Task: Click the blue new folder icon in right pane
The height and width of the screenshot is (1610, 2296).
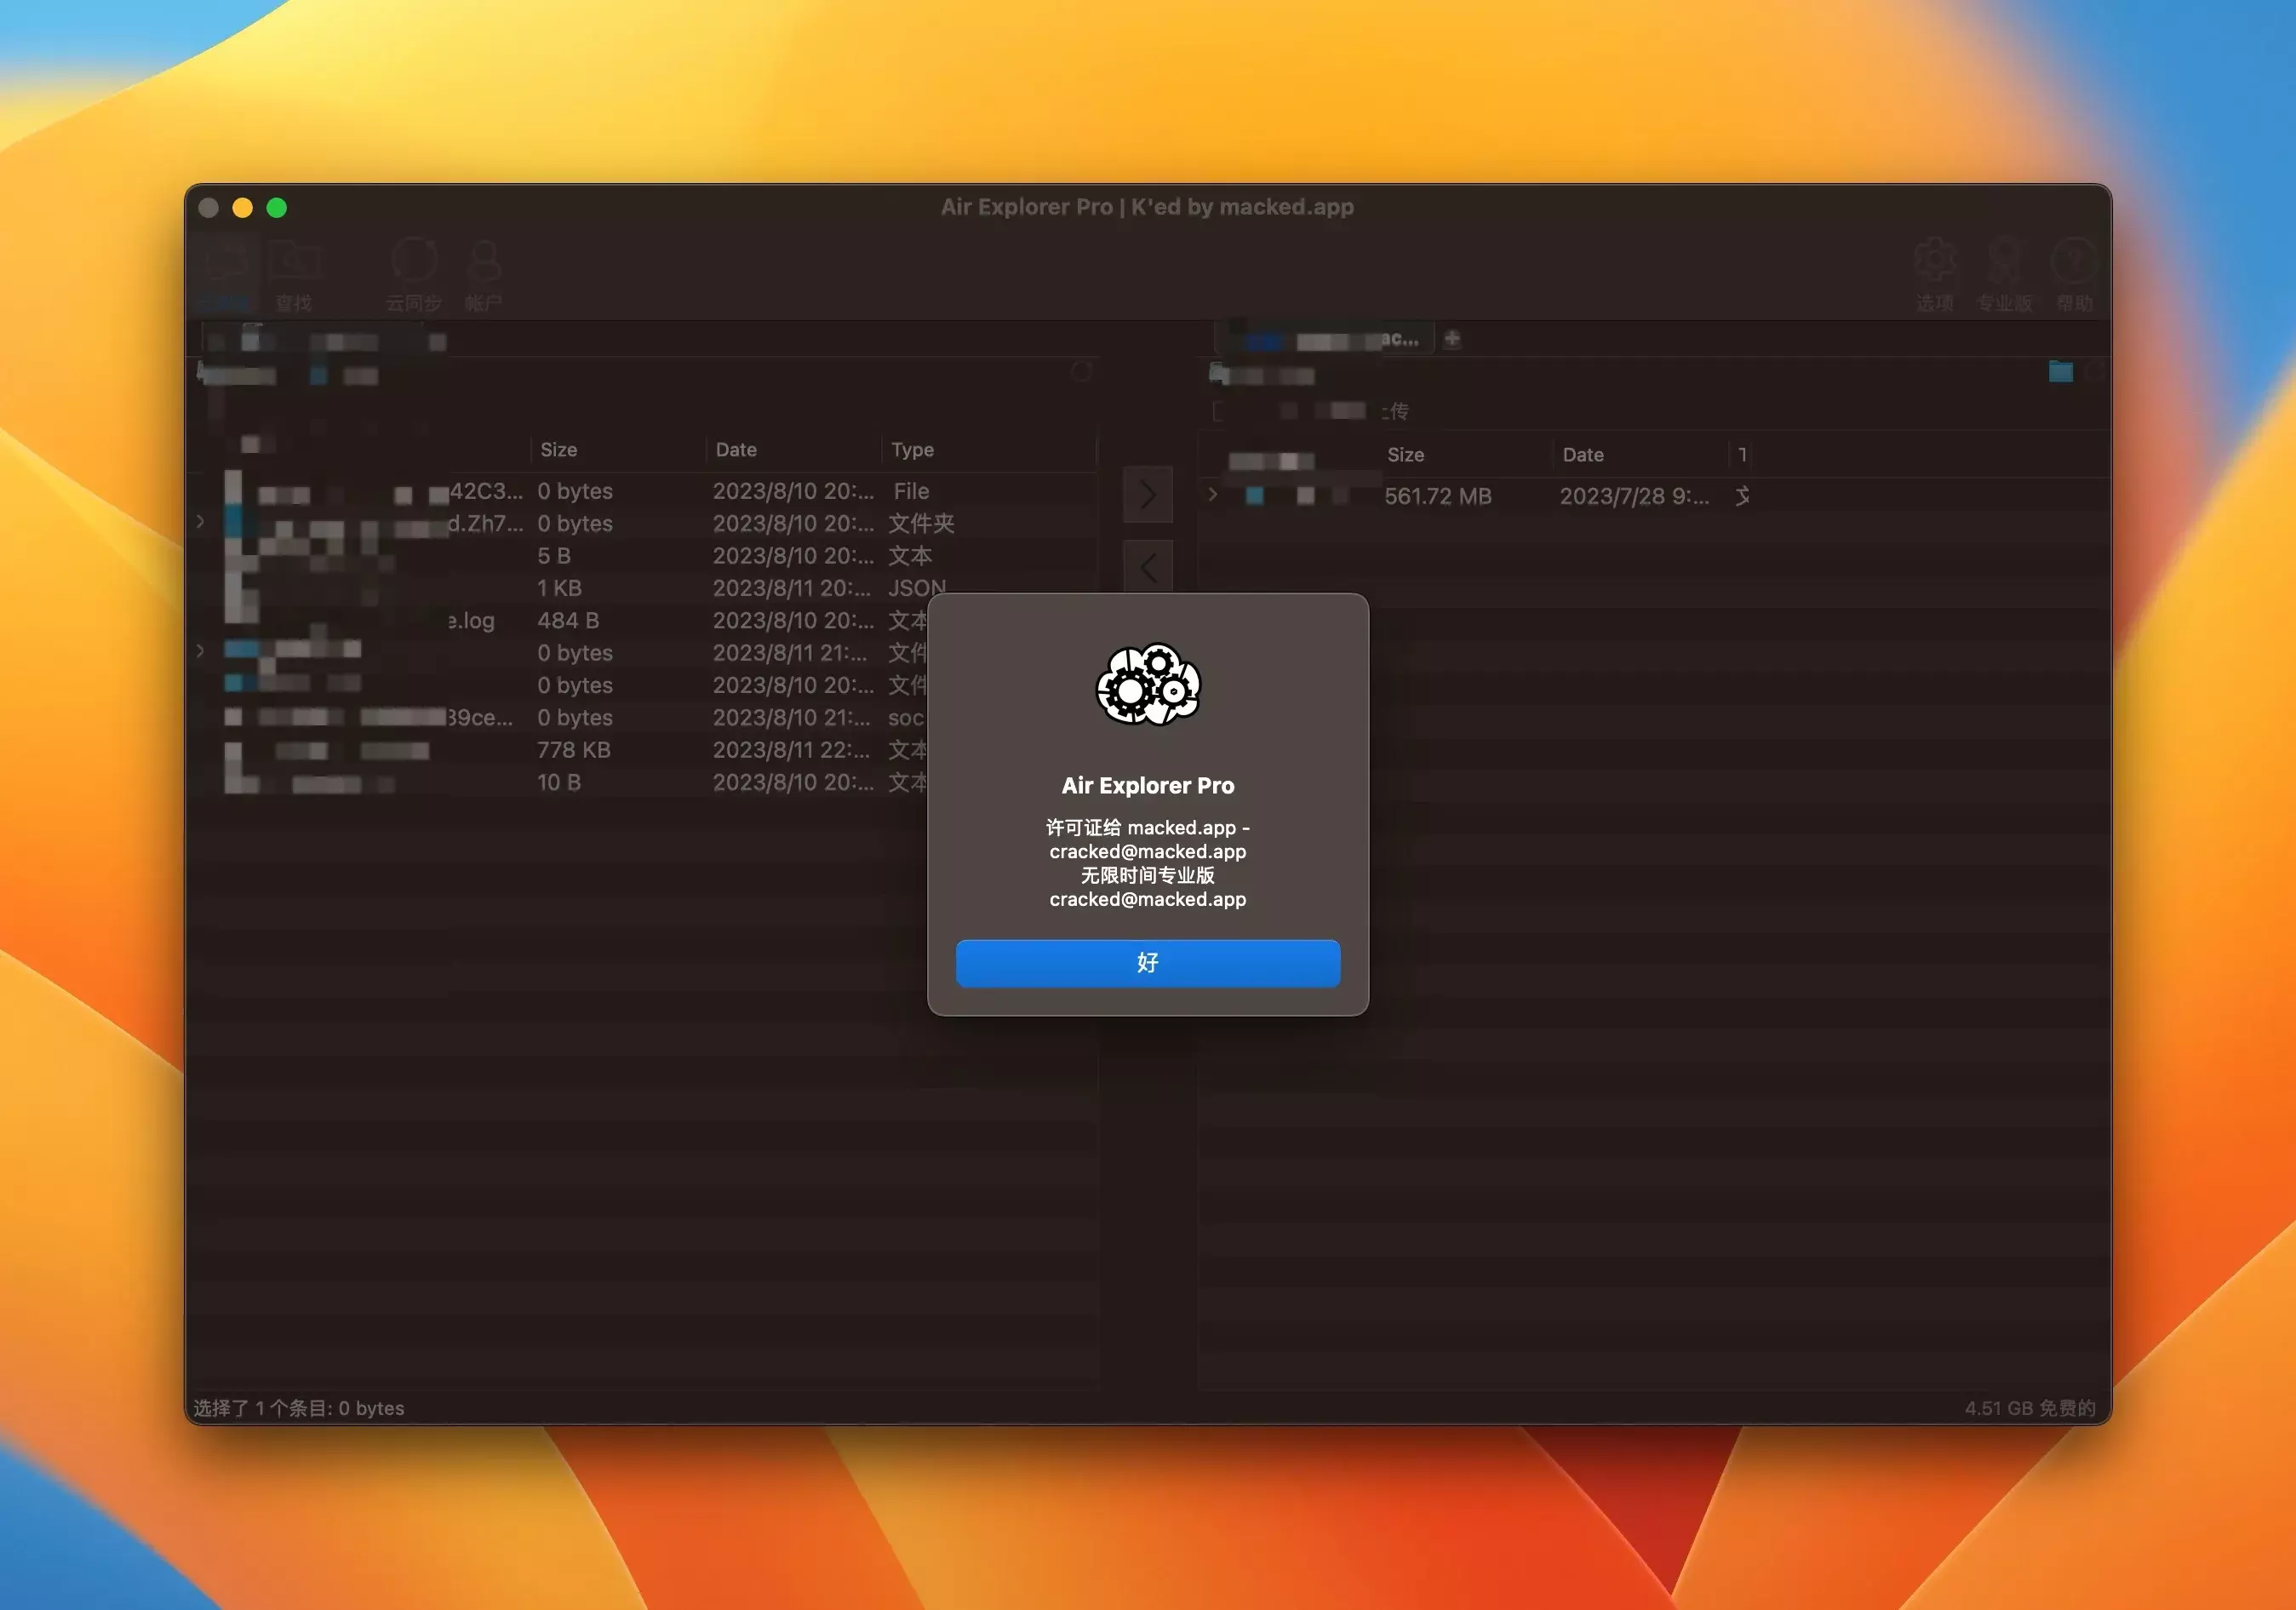Action: coord(2060,372)
